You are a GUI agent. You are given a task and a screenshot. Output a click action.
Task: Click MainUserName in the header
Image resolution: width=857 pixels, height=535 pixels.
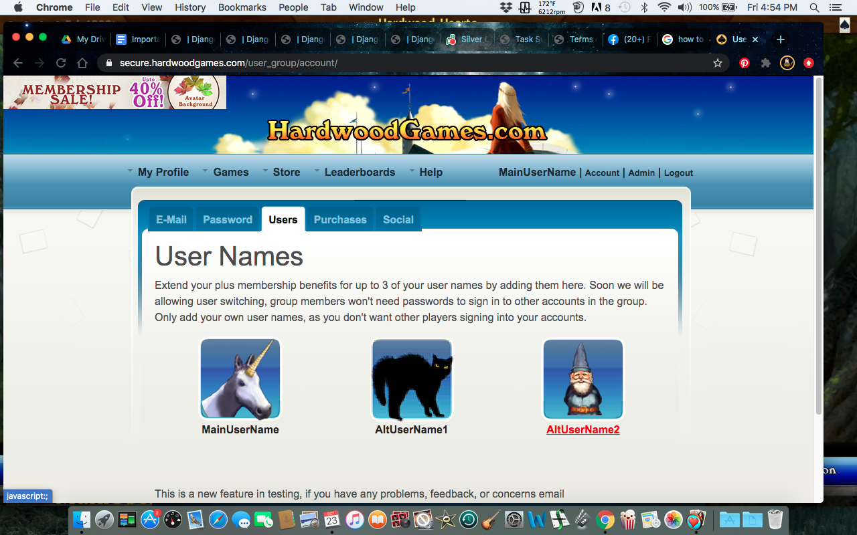click(537, 172)
